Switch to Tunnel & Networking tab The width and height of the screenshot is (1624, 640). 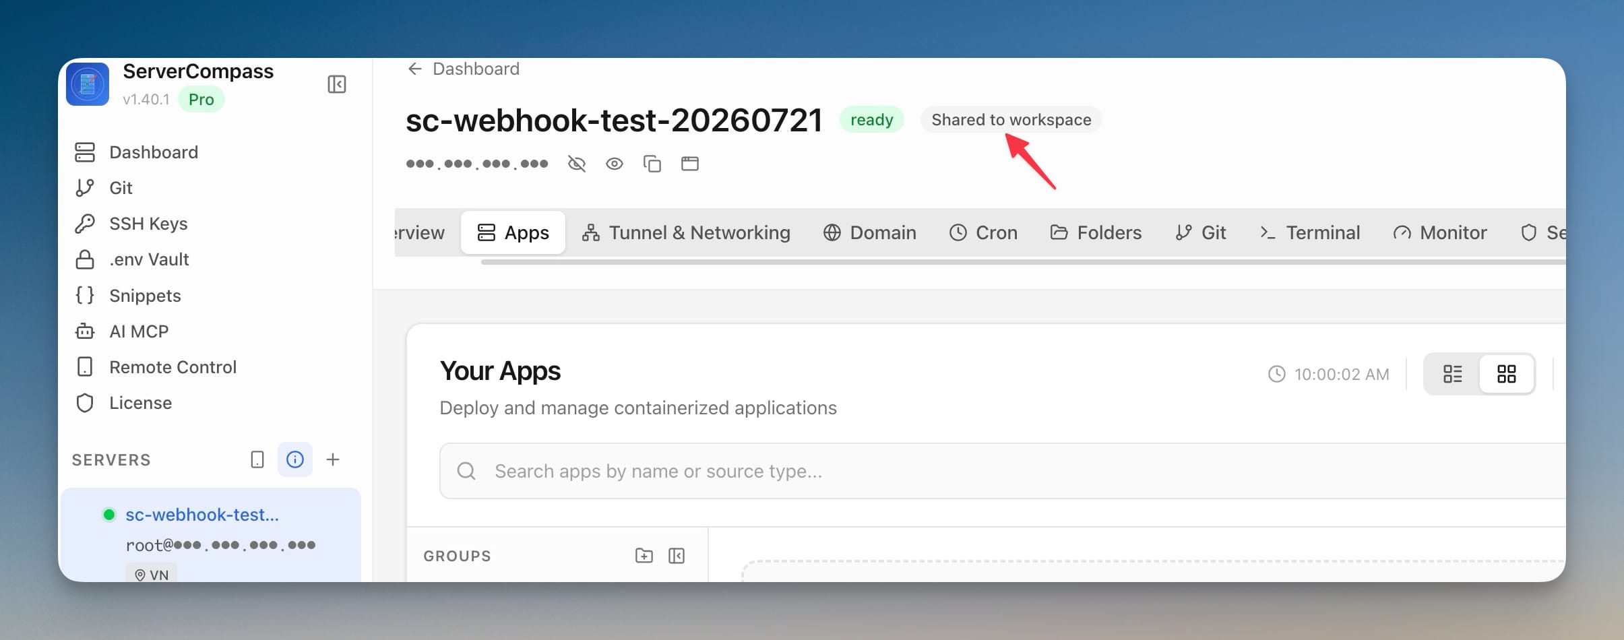[686, 232]
